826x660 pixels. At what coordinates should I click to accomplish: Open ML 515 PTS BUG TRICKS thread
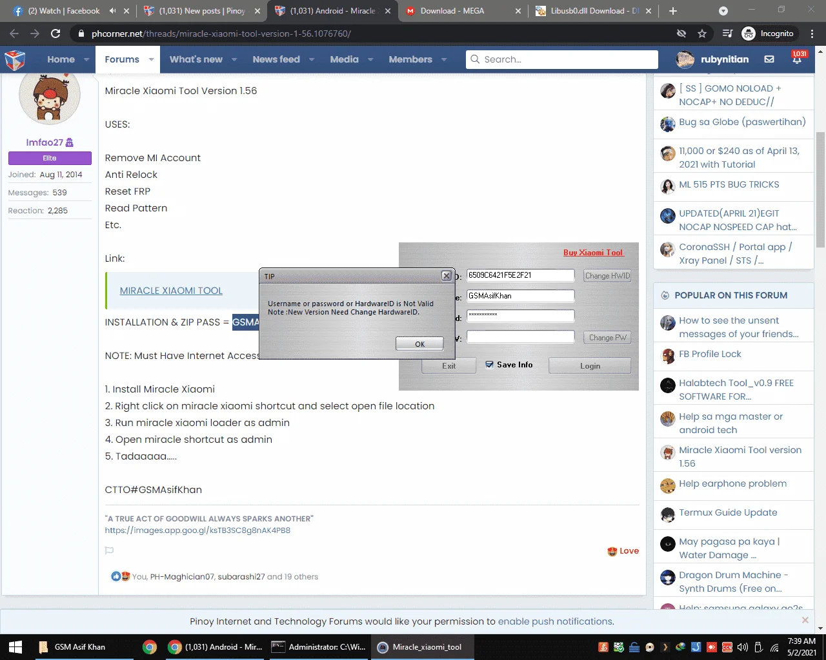[x=729, y=184]
